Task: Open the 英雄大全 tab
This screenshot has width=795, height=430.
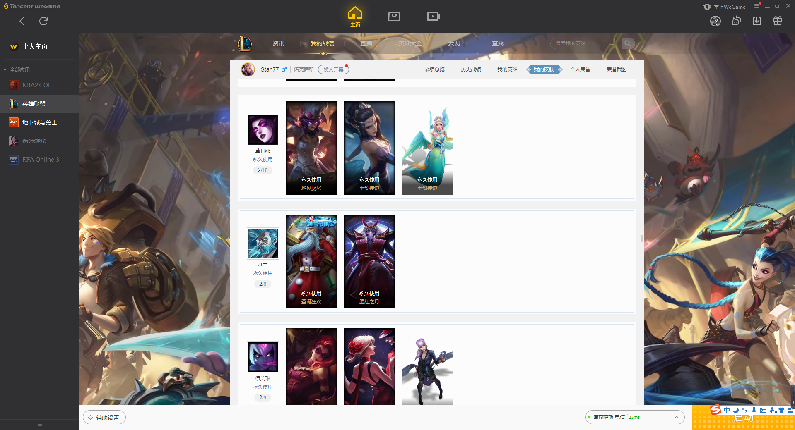Action: (410, 43)
